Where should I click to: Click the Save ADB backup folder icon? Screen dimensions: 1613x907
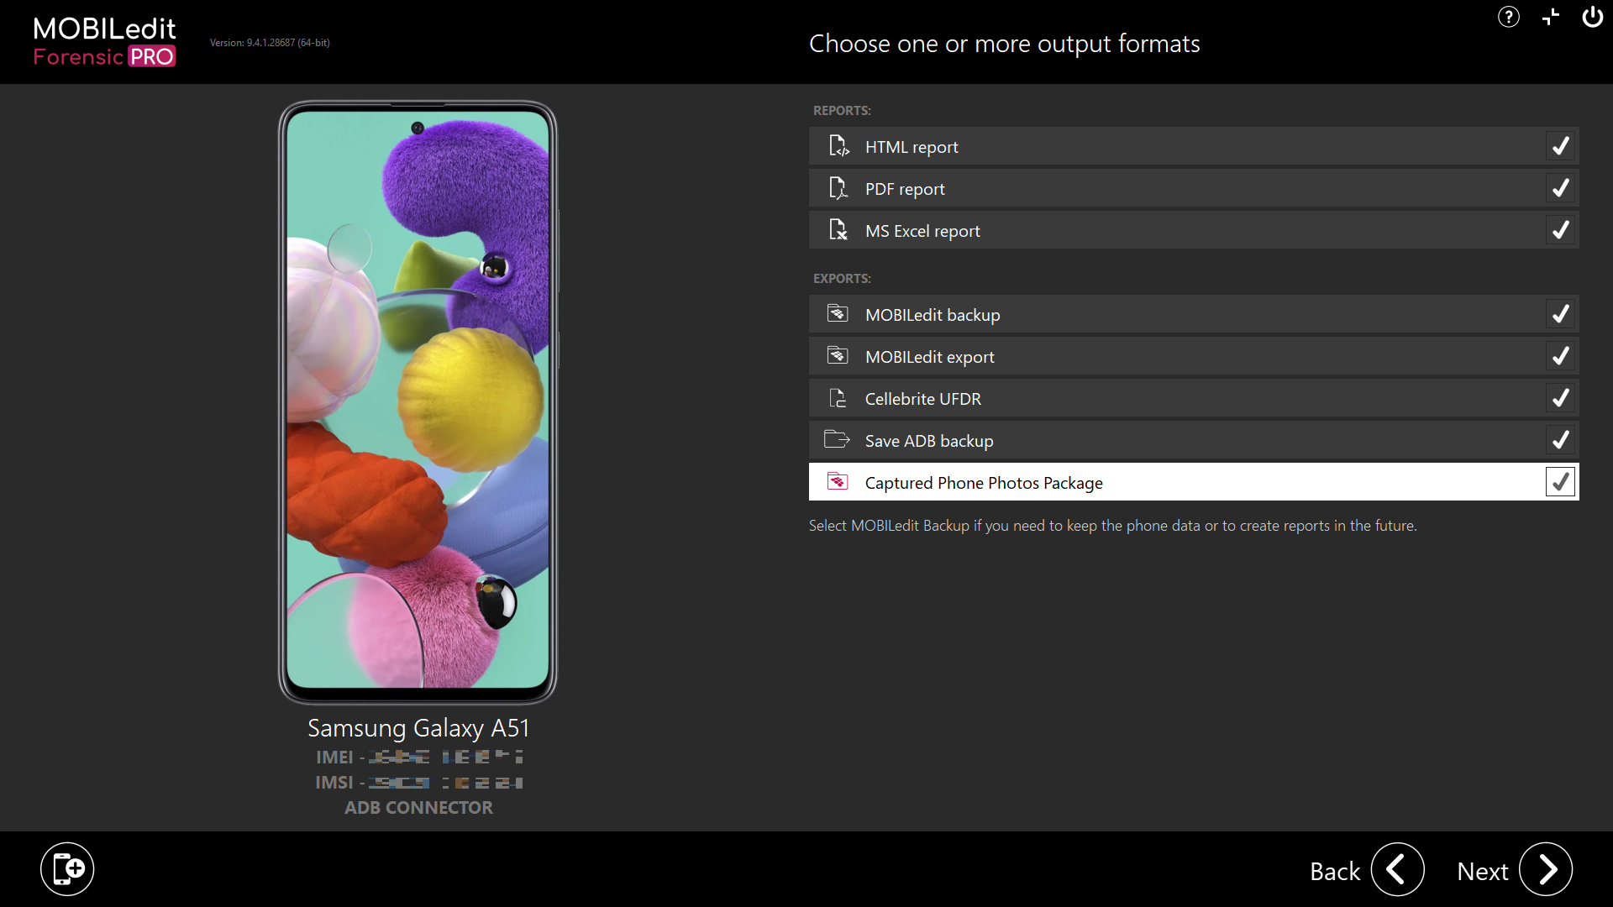837,439
